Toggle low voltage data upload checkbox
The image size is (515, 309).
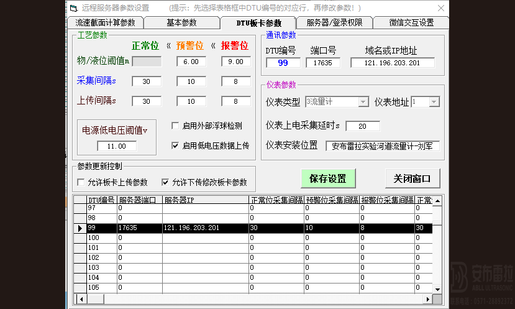click(175, 145)
